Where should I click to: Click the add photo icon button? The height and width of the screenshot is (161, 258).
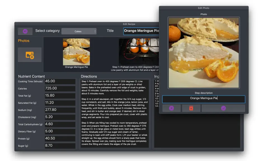pyautogui.click(x=30, y=55)
